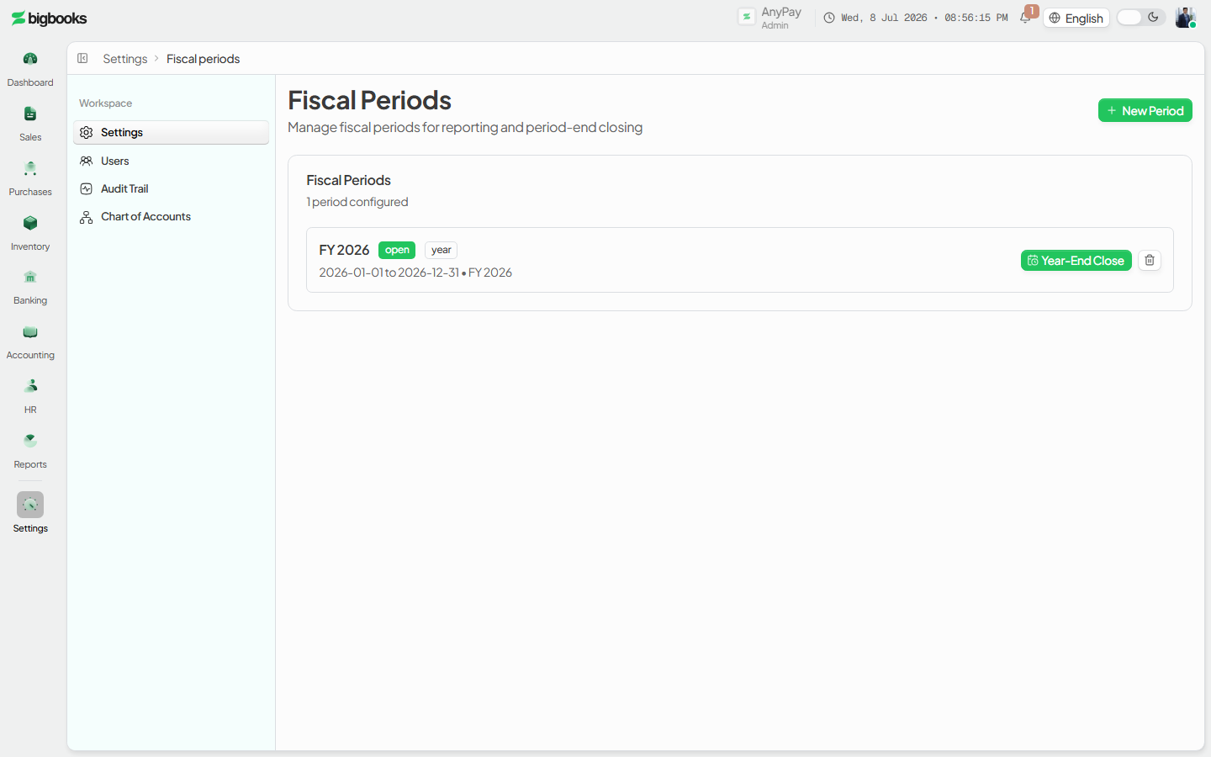
Task: Open the Inventory module icon
Action: coord(30,223)
